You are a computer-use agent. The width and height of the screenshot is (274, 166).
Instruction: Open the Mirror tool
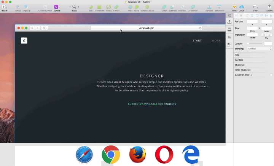(234, 7)
